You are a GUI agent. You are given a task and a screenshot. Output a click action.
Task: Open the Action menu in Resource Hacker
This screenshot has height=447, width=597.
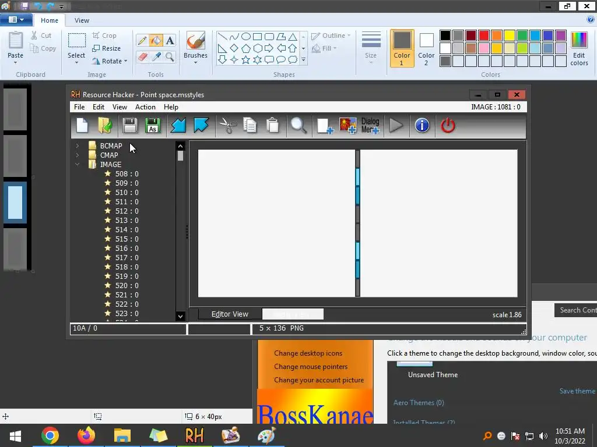tap(145, 107)
